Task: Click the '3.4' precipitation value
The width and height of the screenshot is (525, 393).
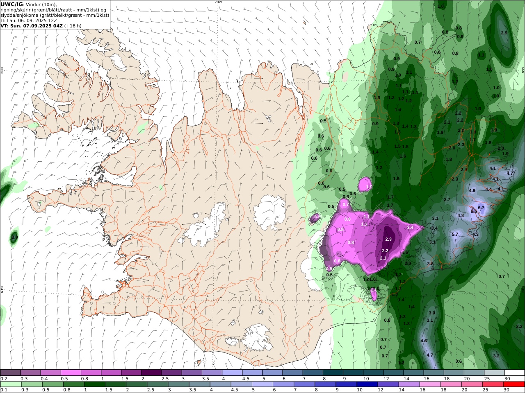Action: 435,228
